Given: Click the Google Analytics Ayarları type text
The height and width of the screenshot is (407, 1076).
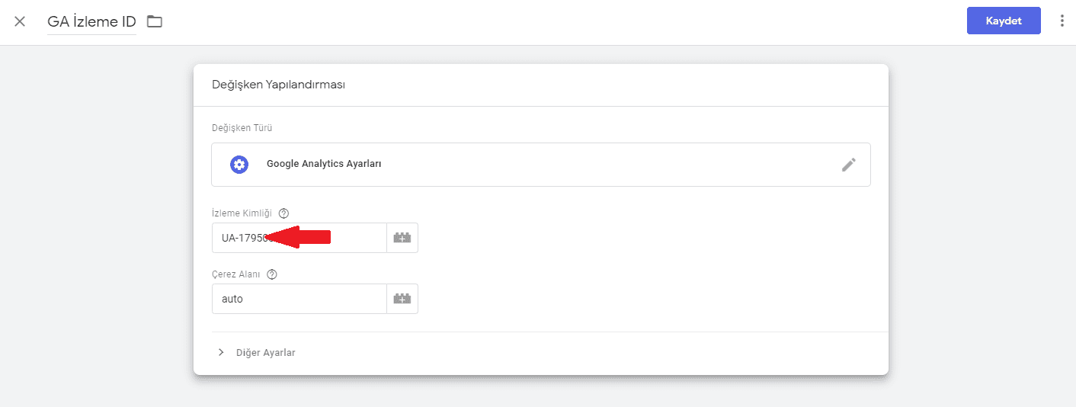Looking at the screenshot, I should click(324, 164).
